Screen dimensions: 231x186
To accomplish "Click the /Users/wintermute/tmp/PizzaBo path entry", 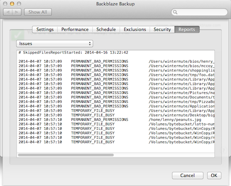I will tap(181, 102).
